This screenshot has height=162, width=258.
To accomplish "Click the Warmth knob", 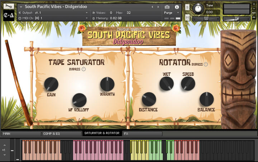I will coord(107,84).
